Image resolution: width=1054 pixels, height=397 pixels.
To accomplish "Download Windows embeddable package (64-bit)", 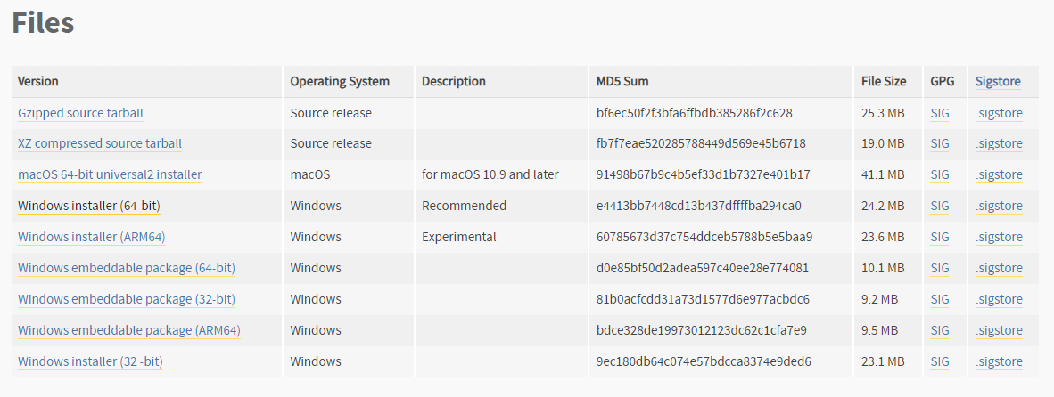I will coord(127,268).
